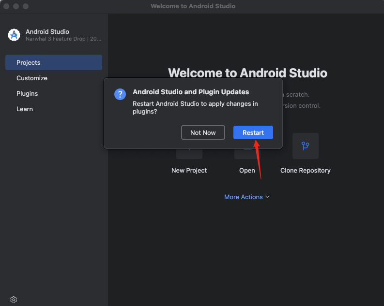Click the Narwhal 3 Feature Drop version text

click(63, 39)
